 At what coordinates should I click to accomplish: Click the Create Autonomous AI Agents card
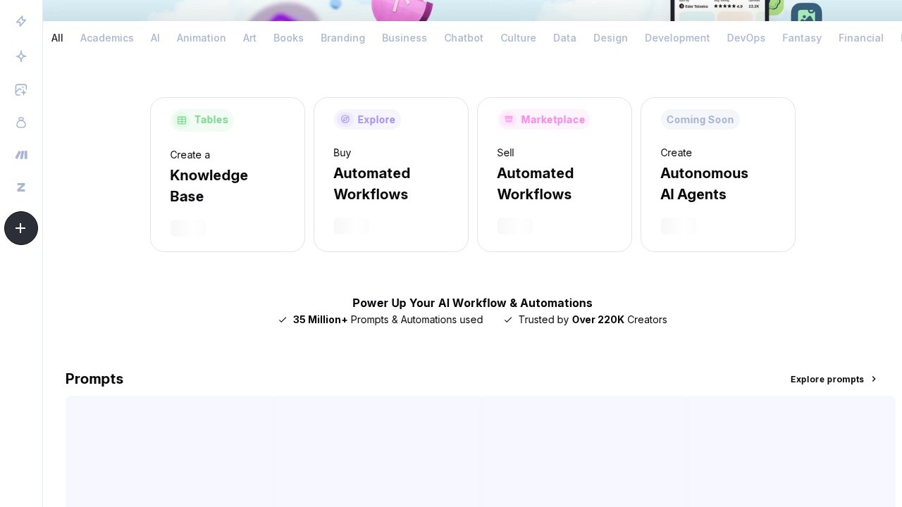(x=717, y=176)
